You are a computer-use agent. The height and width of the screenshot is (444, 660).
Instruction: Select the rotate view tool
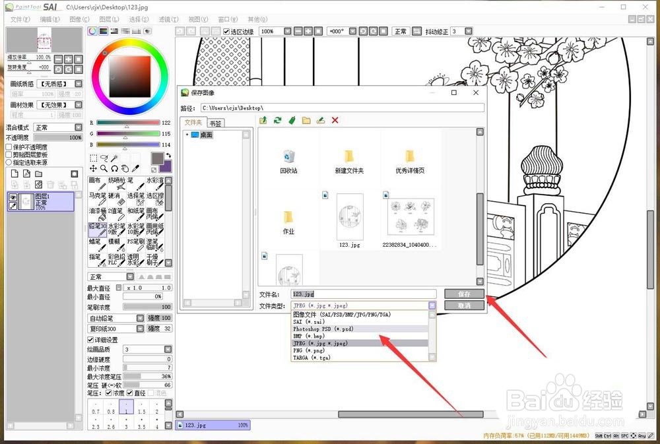pos(114,168)
